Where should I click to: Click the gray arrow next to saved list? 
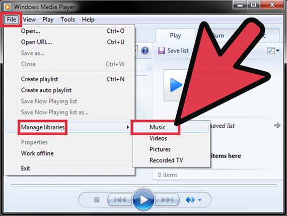[x=277, y=126]
